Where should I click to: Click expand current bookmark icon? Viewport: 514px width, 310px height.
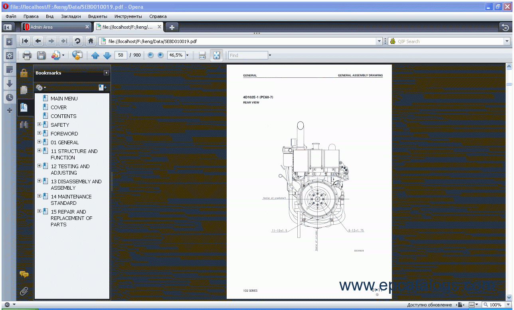click(102, 87)
